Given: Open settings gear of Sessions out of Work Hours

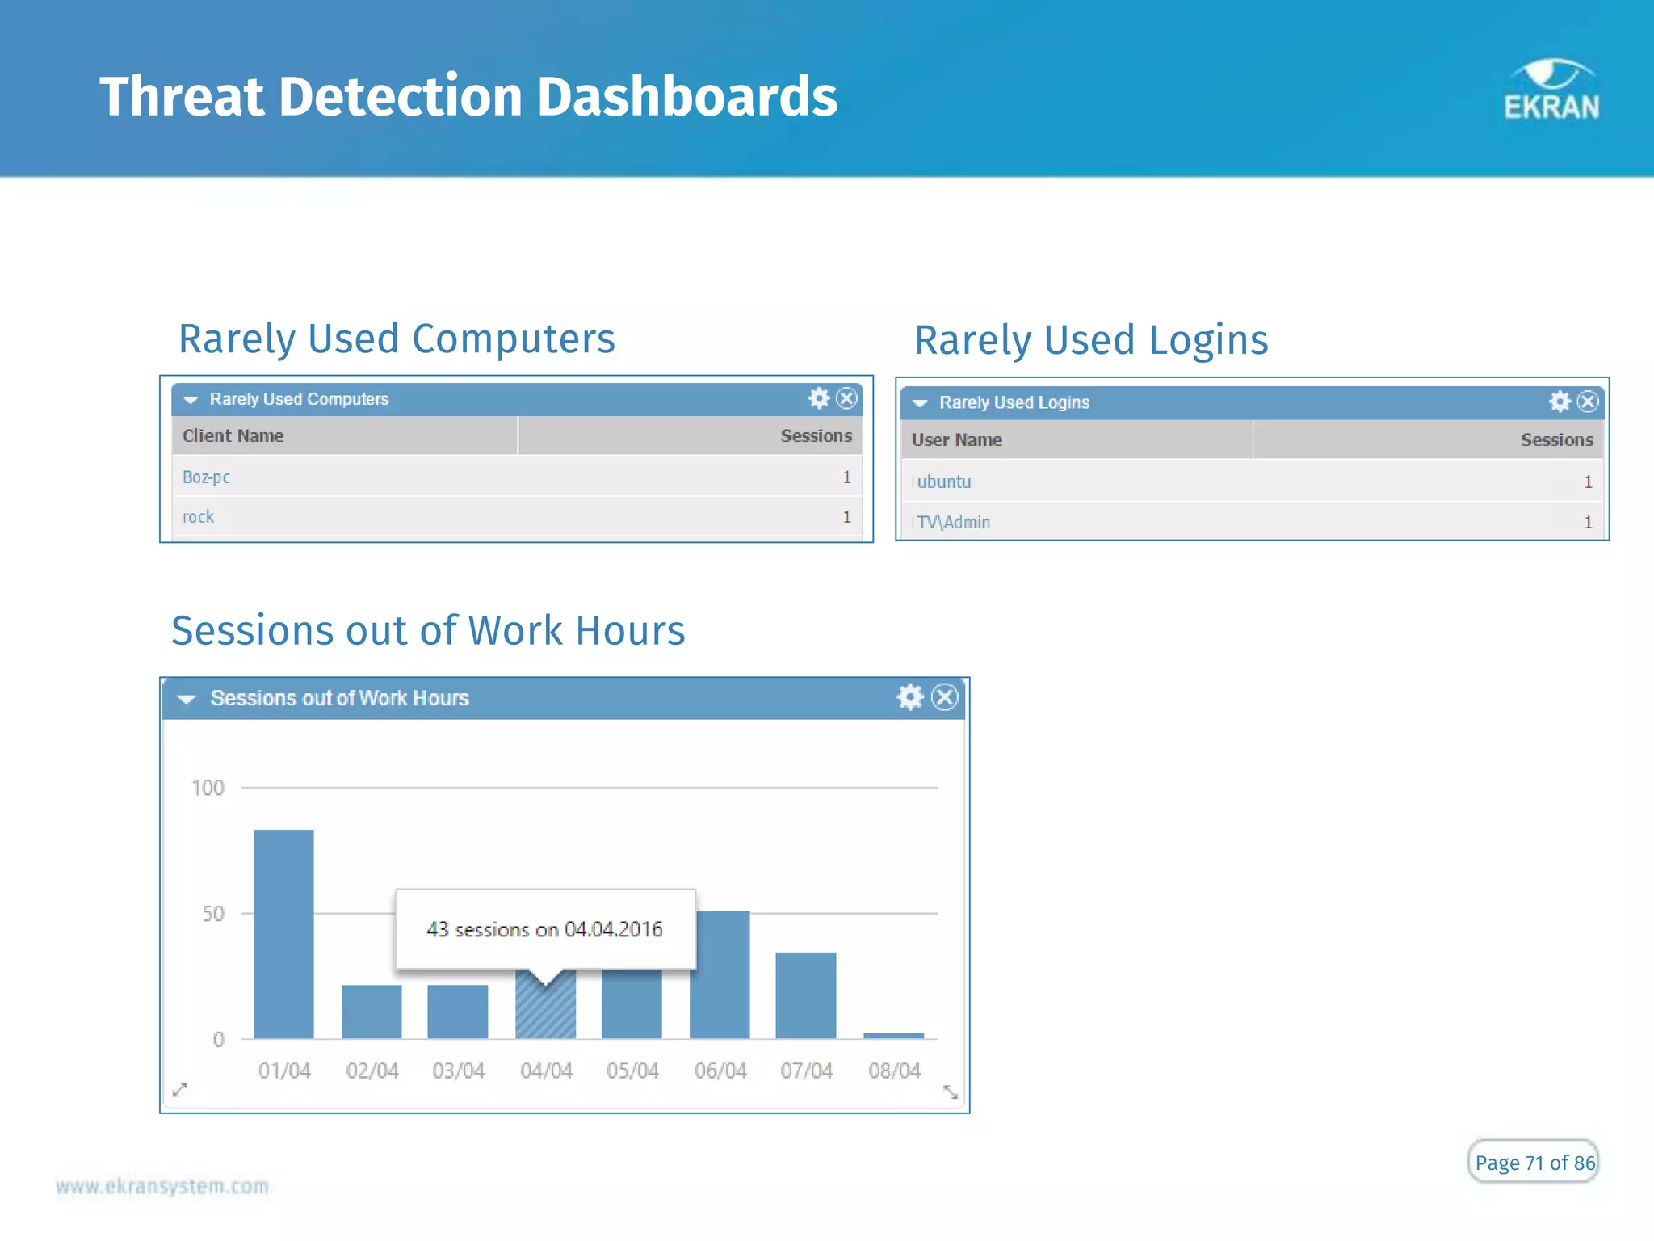Looking at the screenshot, I should (x=910, y=696).
